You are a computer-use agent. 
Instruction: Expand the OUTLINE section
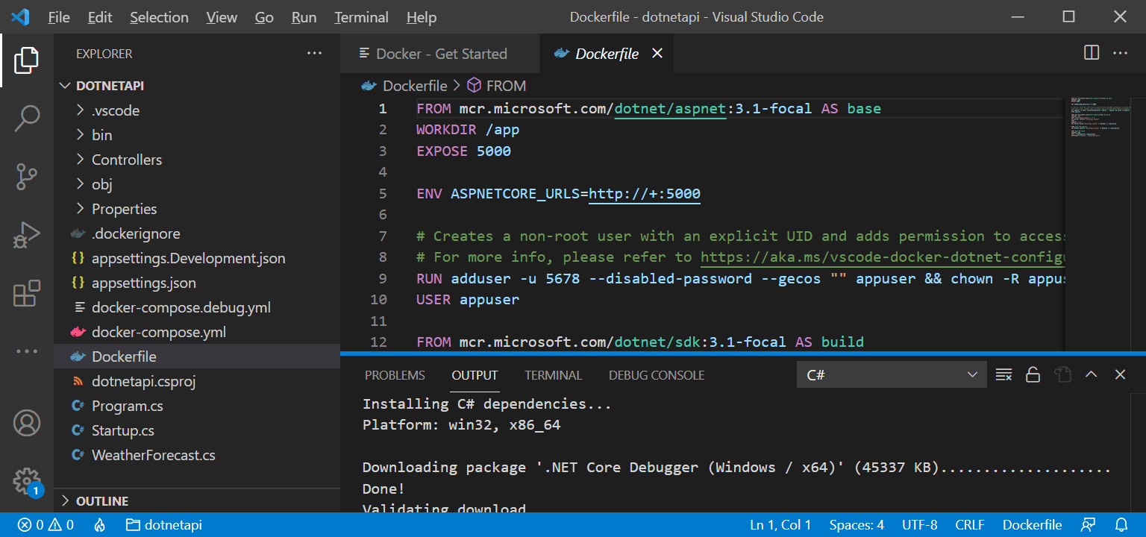point(102,501)
